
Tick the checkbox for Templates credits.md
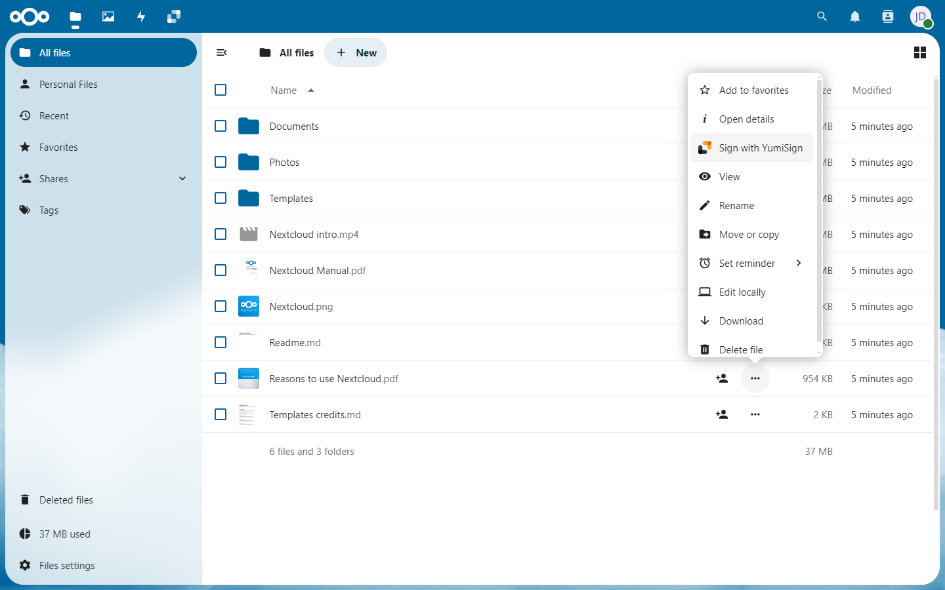[x=220, y=414]
